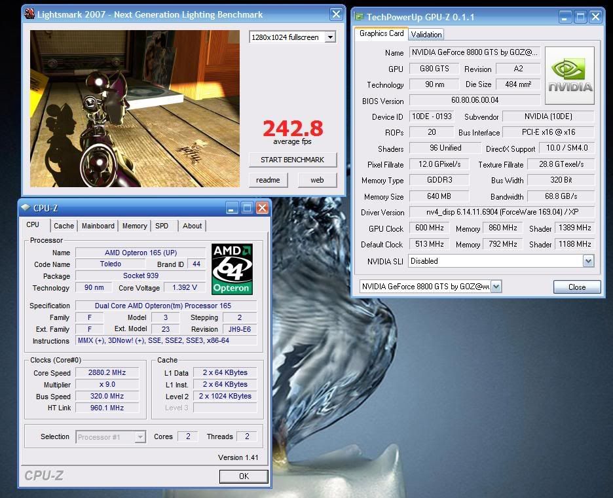Minimize the CPU-Z window
613x498 pixels.
231,208
